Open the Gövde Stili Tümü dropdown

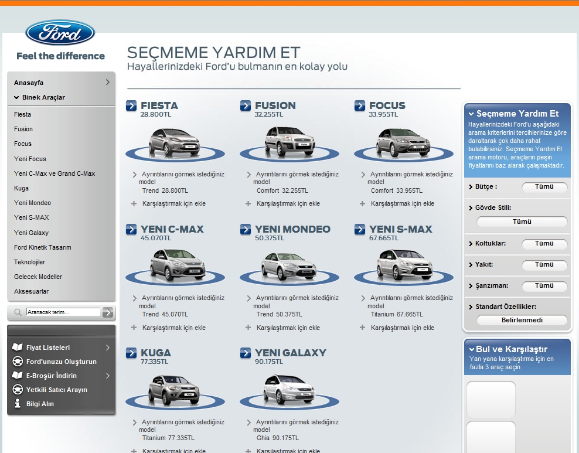[522, 222]
